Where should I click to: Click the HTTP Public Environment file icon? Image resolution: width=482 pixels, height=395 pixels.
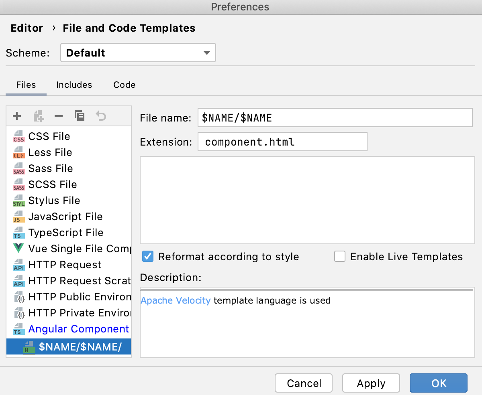coord(18,297)
